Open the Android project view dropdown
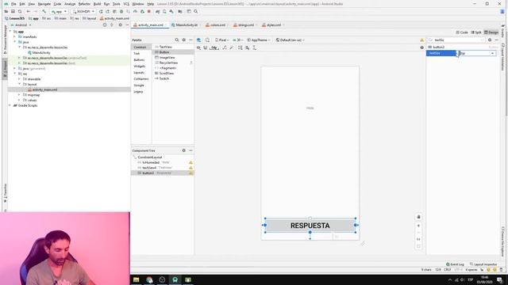Image resolution: width=508 pixels, height=285 pixels. click(21, 25)
